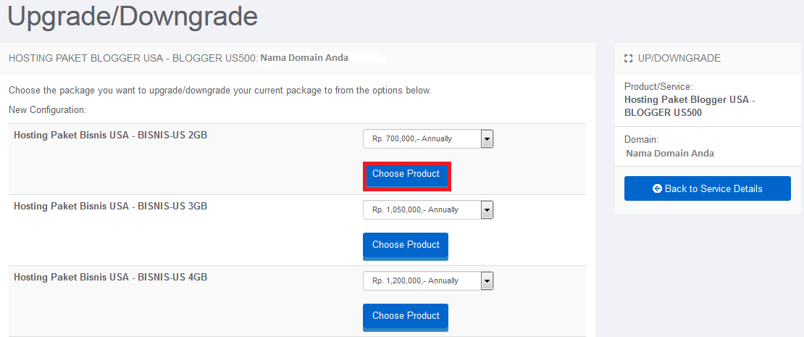This screenshot has width=804, height=337.
Task: Choose Product for BISNIS-US 4GB package
Action: [406, 317]
